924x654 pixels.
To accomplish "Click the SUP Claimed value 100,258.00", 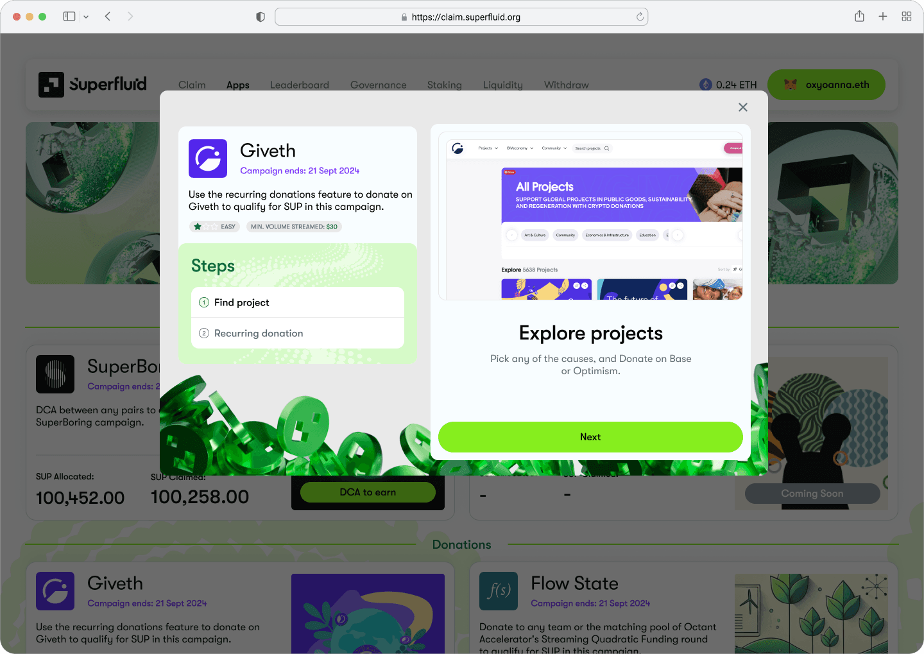I will (x=200, y=497).
